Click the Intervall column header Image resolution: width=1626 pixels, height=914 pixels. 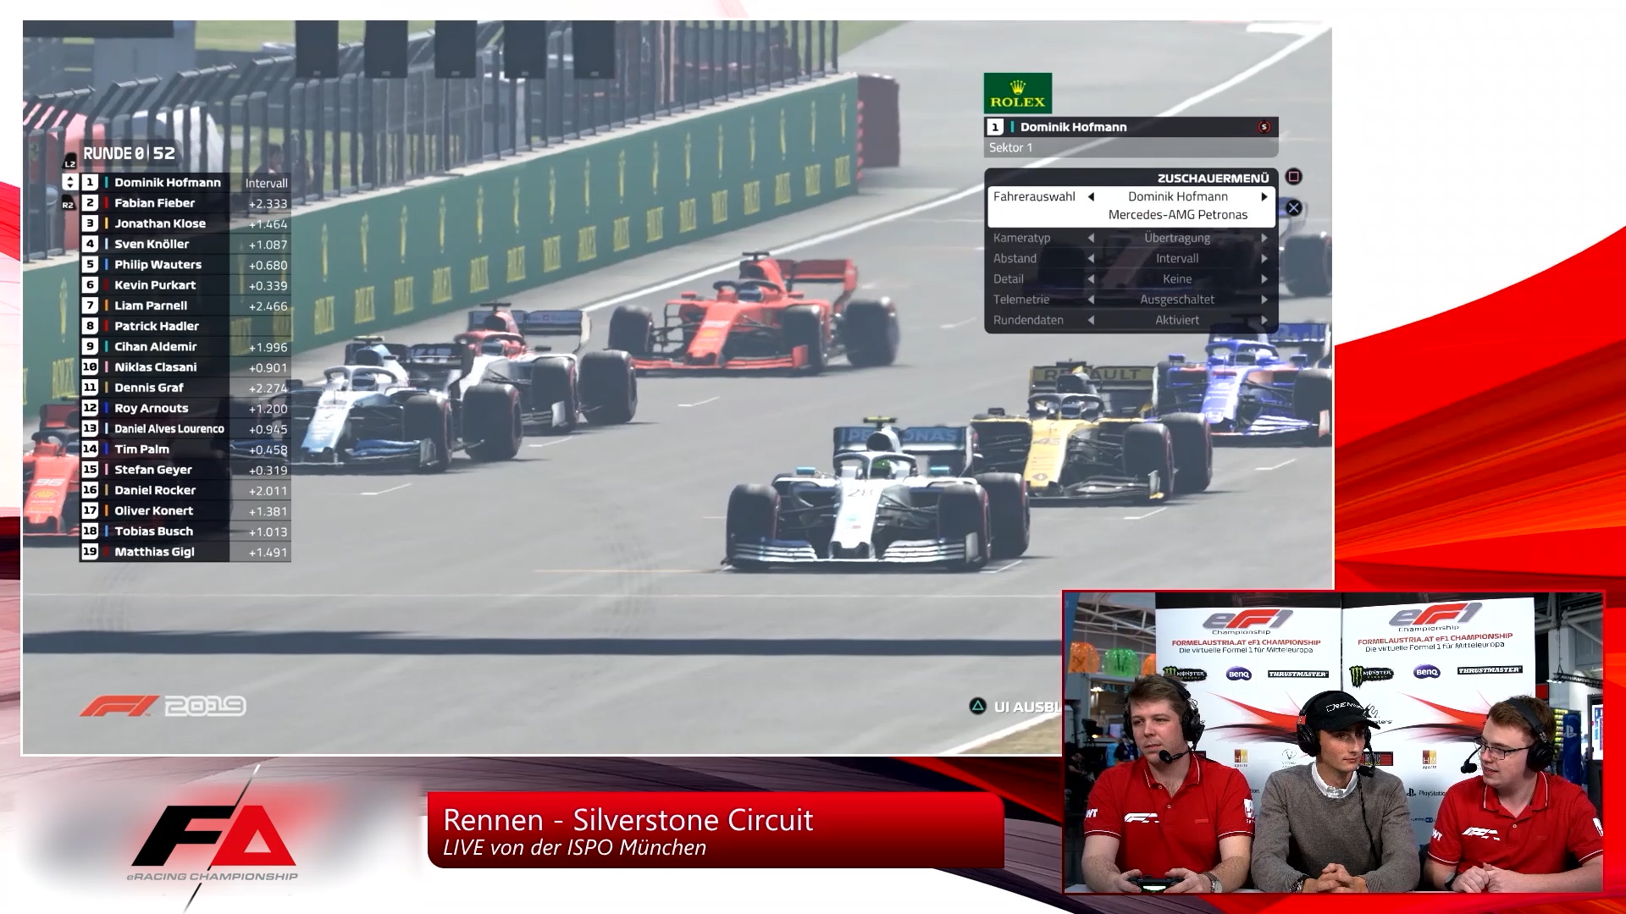[266, 183]
